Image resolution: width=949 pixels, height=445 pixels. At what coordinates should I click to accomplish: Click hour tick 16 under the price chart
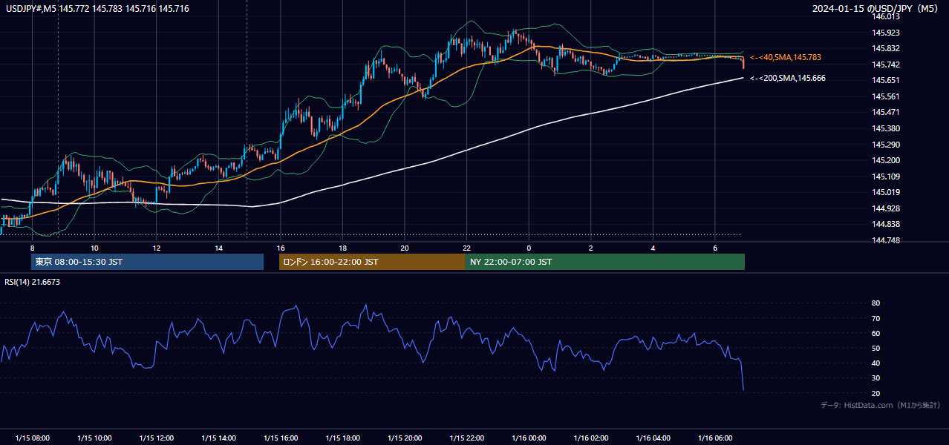281,248
